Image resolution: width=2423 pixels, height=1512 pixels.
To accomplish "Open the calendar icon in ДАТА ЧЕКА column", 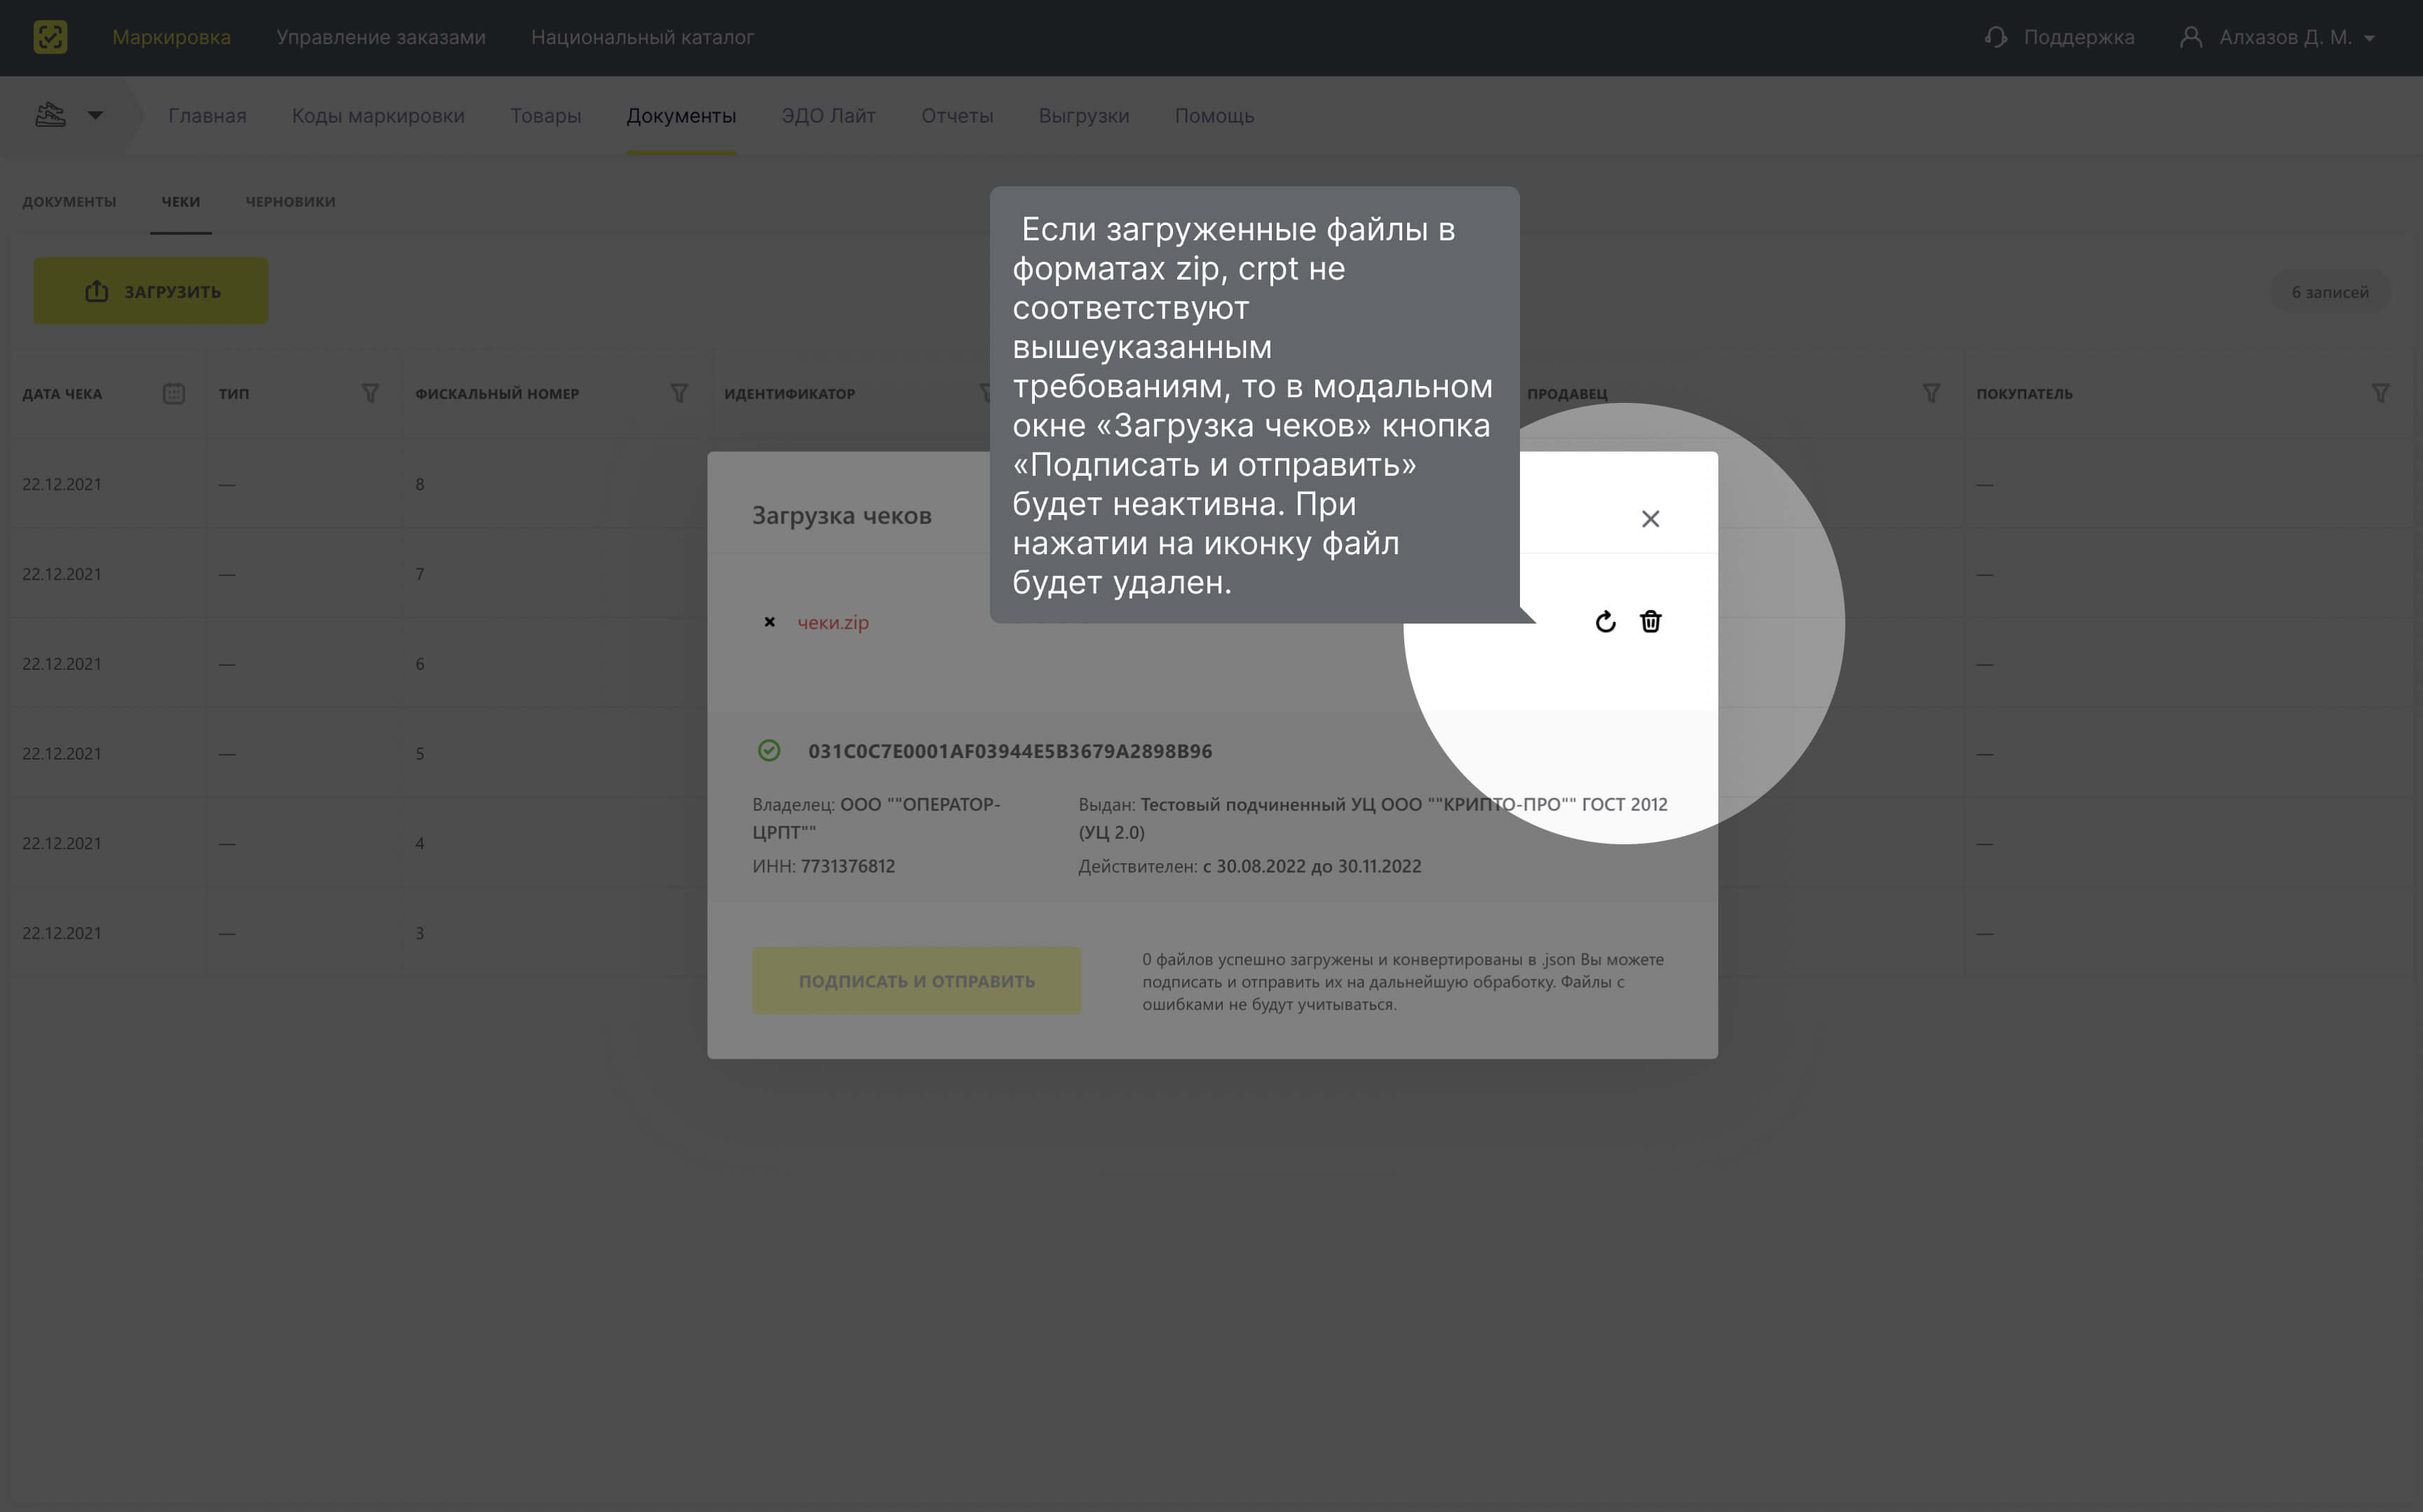I will click(x=174, y=393).
